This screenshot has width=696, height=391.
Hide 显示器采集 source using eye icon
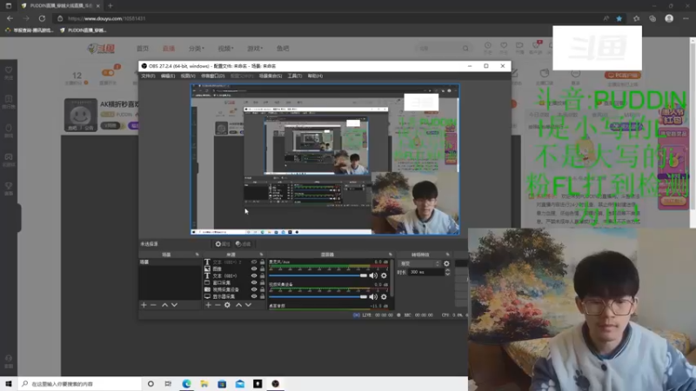pos(254,296)
